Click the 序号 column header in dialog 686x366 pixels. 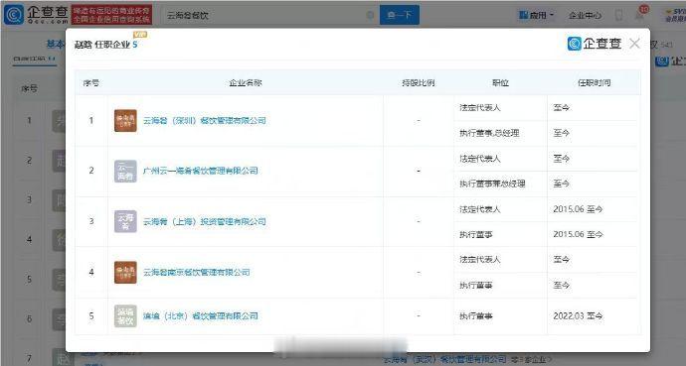coord(91,83)
